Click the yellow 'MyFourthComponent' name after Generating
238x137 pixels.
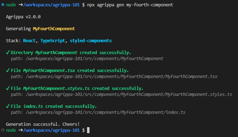(54, 29)
